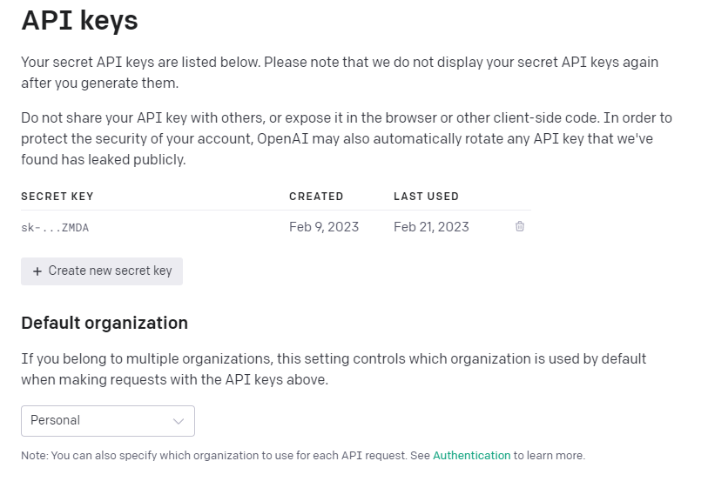Click the API keys page heading
Screen dimensions: 708x488
pos(79,21)
